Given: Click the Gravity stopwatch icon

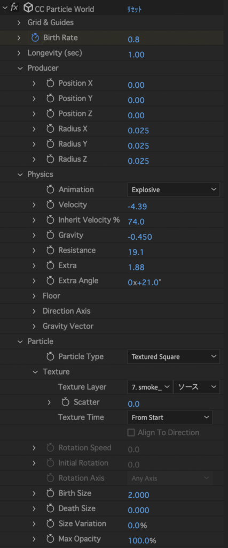Looking at the screenshot, I should coord(51,235).
